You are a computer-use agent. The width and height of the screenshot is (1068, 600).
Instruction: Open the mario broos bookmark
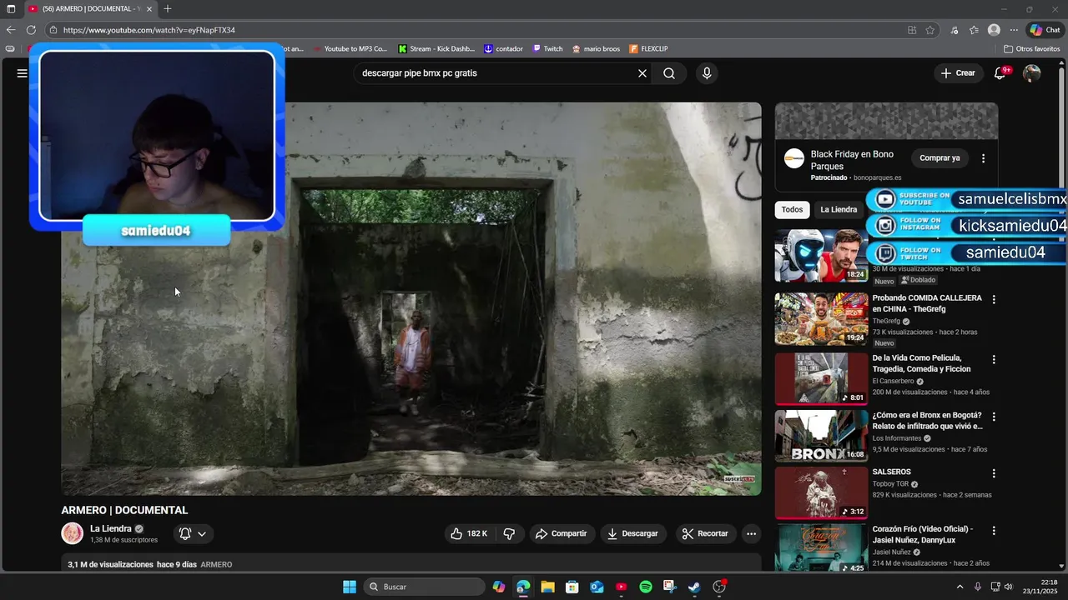click(x=596, y=48)
